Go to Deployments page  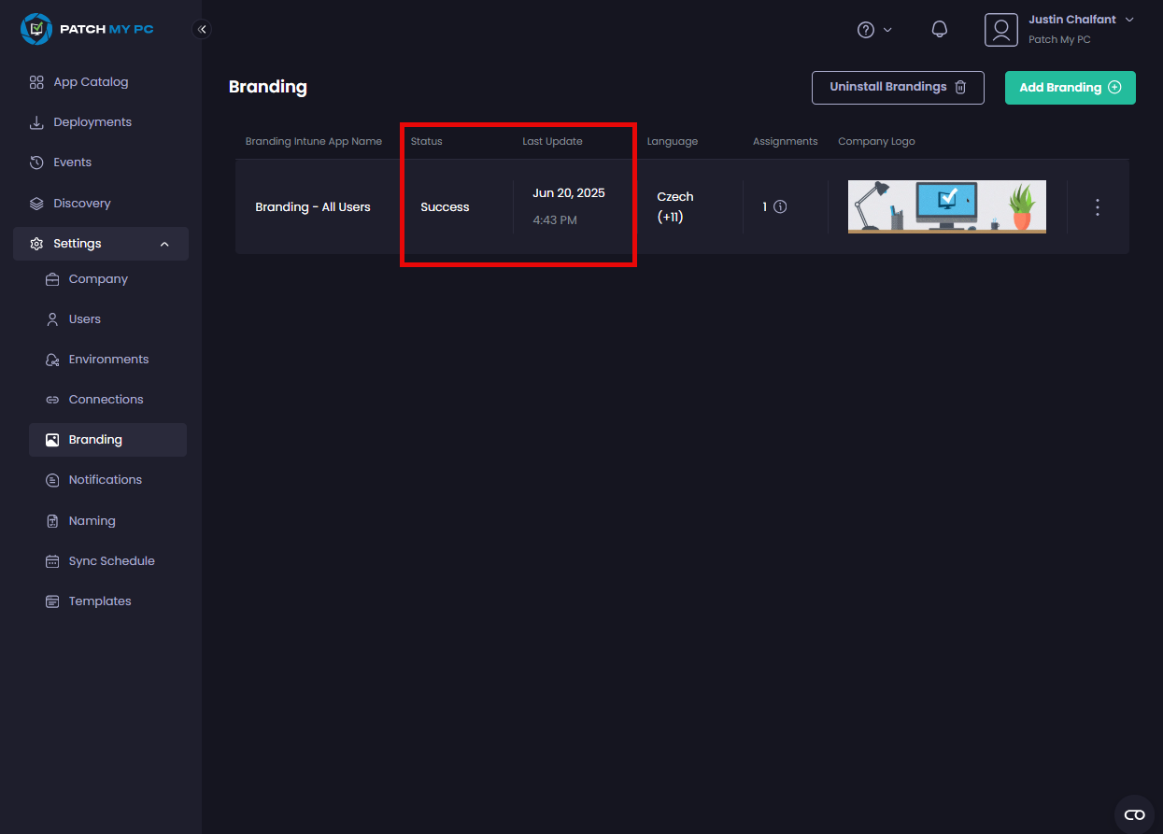click(x=92, y=122)
